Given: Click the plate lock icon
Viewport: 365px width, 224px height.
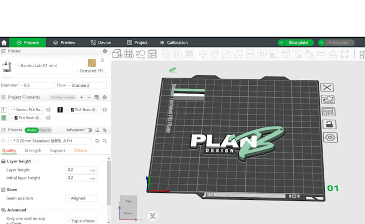Looking at the screenshot, I should click(x=330, y=124).
